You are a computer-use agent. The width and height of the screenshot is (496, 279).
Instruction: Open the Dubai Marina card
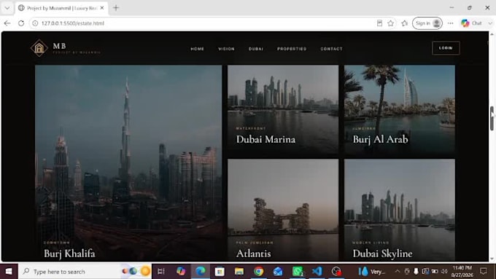click(283, 109)
